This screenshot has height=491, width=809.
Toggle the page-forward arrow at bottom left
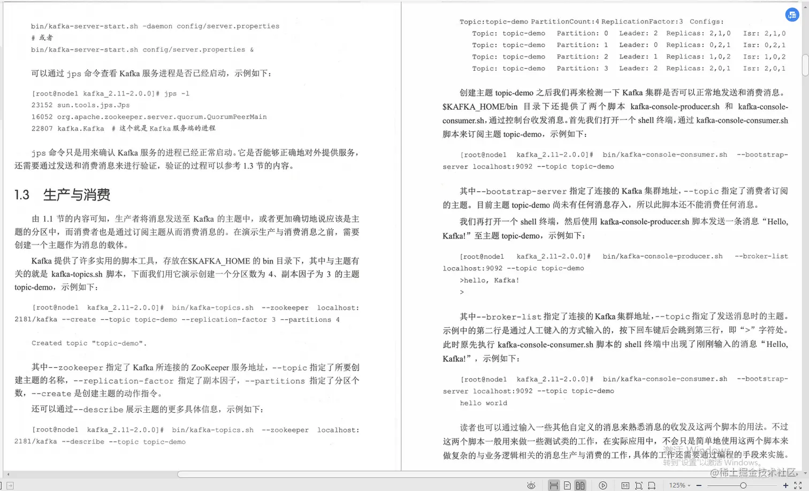click(x=10, y=485)
